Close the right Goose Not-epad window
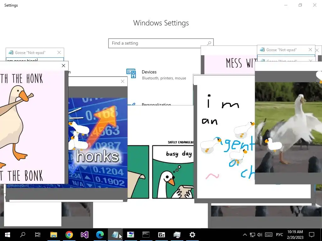 click(310, 50)
